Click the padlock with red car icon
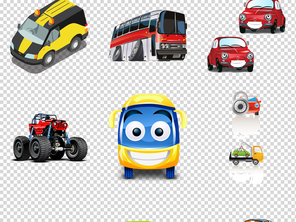The image size is (296, 222). click(x=246, y=103)
